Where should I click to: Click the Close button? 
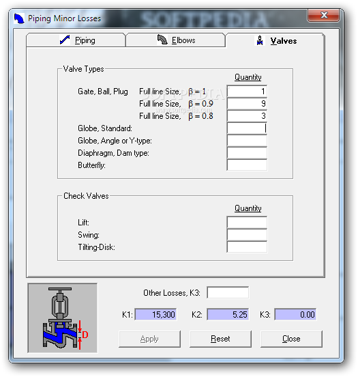click(291, 339)
